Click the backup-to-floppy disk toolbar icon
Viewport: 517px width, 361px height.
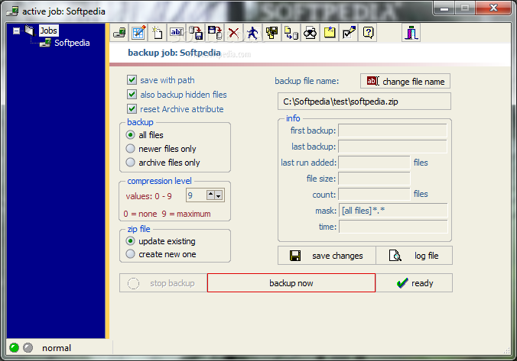click(196, 33)
